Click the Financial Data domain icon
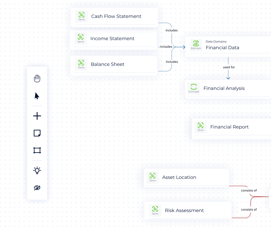The height and width of the screenshot is (229, 271). tap(196, 45)
